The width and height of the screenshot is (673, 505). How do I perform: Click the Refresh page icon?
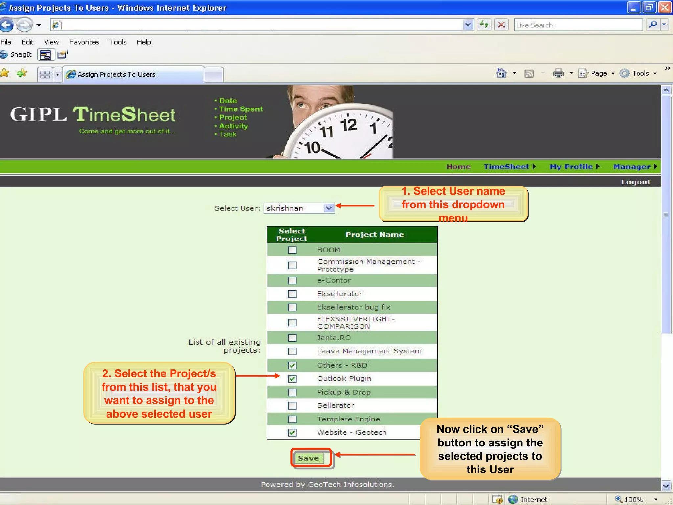484,25
